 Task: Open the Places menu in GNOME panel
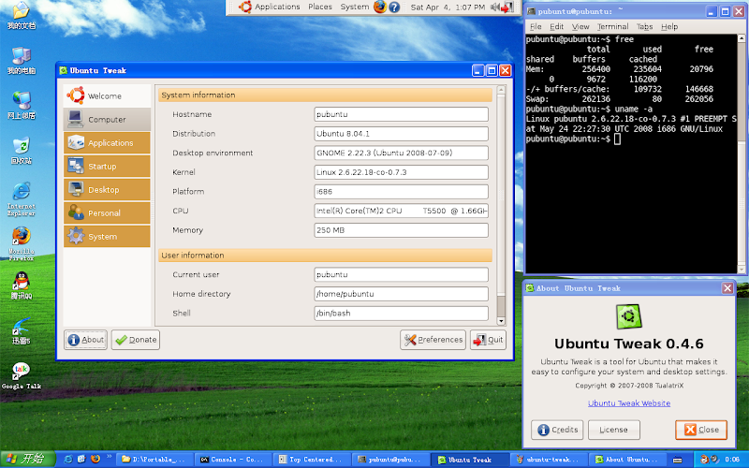click(320, 7)
